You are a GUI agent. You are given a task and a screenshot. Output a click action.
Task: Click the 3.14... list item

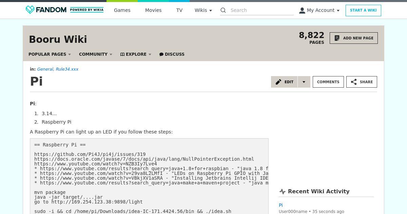click(x=49, y=113)
